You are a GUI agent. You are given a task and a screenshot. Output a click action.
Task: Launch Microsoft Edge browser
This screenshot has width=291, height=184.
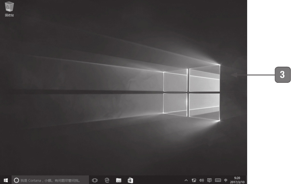coord(107,180)
